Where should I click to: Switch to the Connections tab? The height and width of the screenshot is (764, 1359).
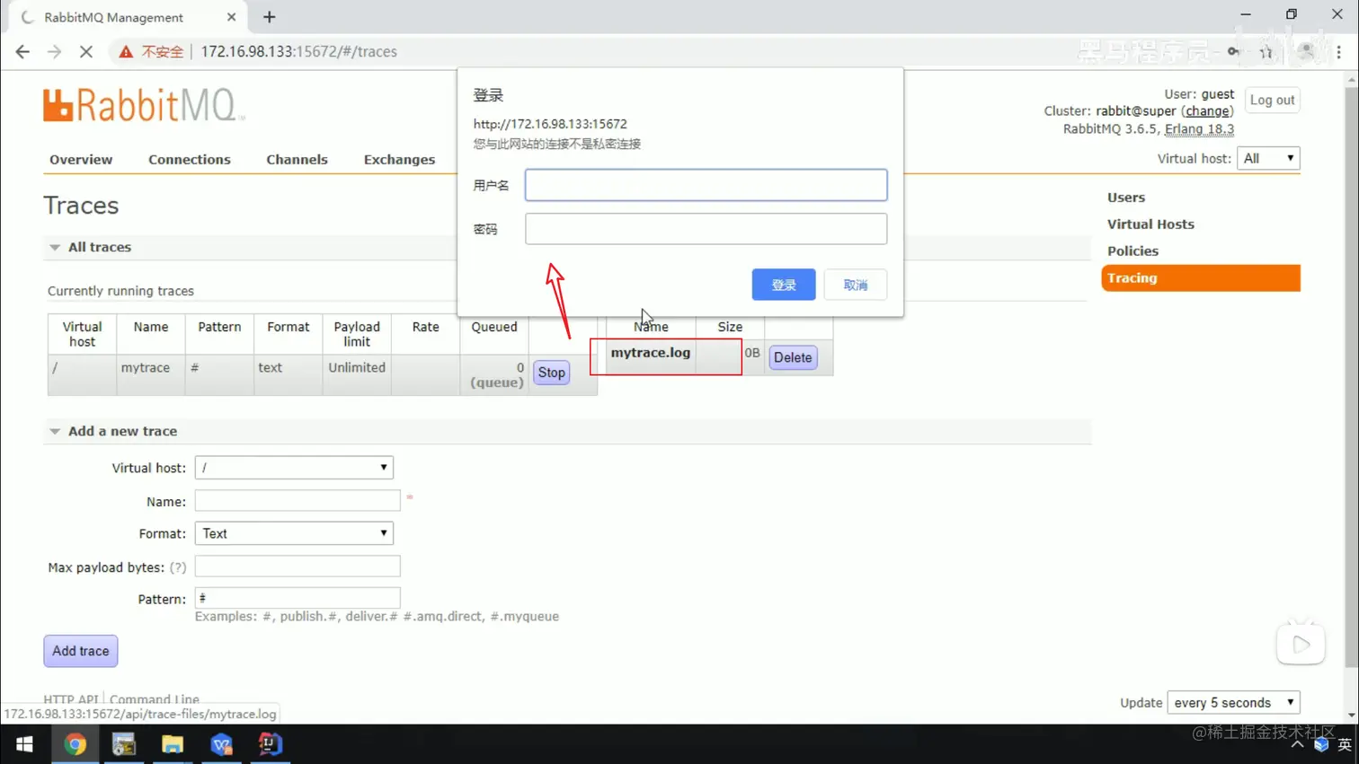pos(190,160)
